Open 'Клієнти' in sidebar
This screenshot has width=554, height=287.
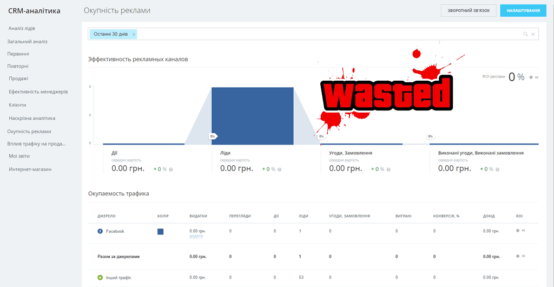pyautogui.click(x=17, y=105)
